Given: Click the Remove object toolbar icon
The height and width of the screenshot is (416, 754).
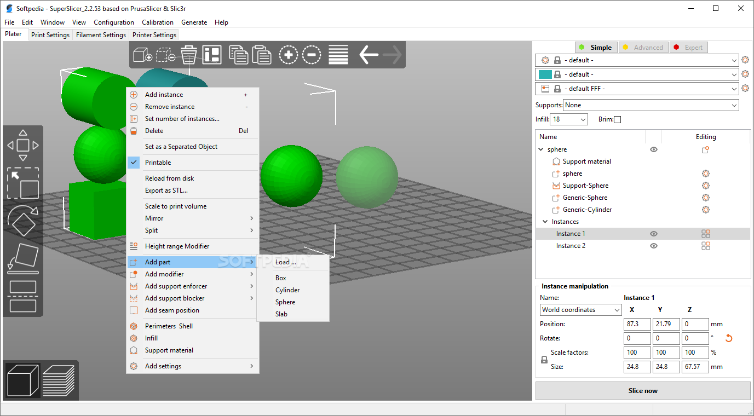Looking at the screenshot, I should (166, 55).
